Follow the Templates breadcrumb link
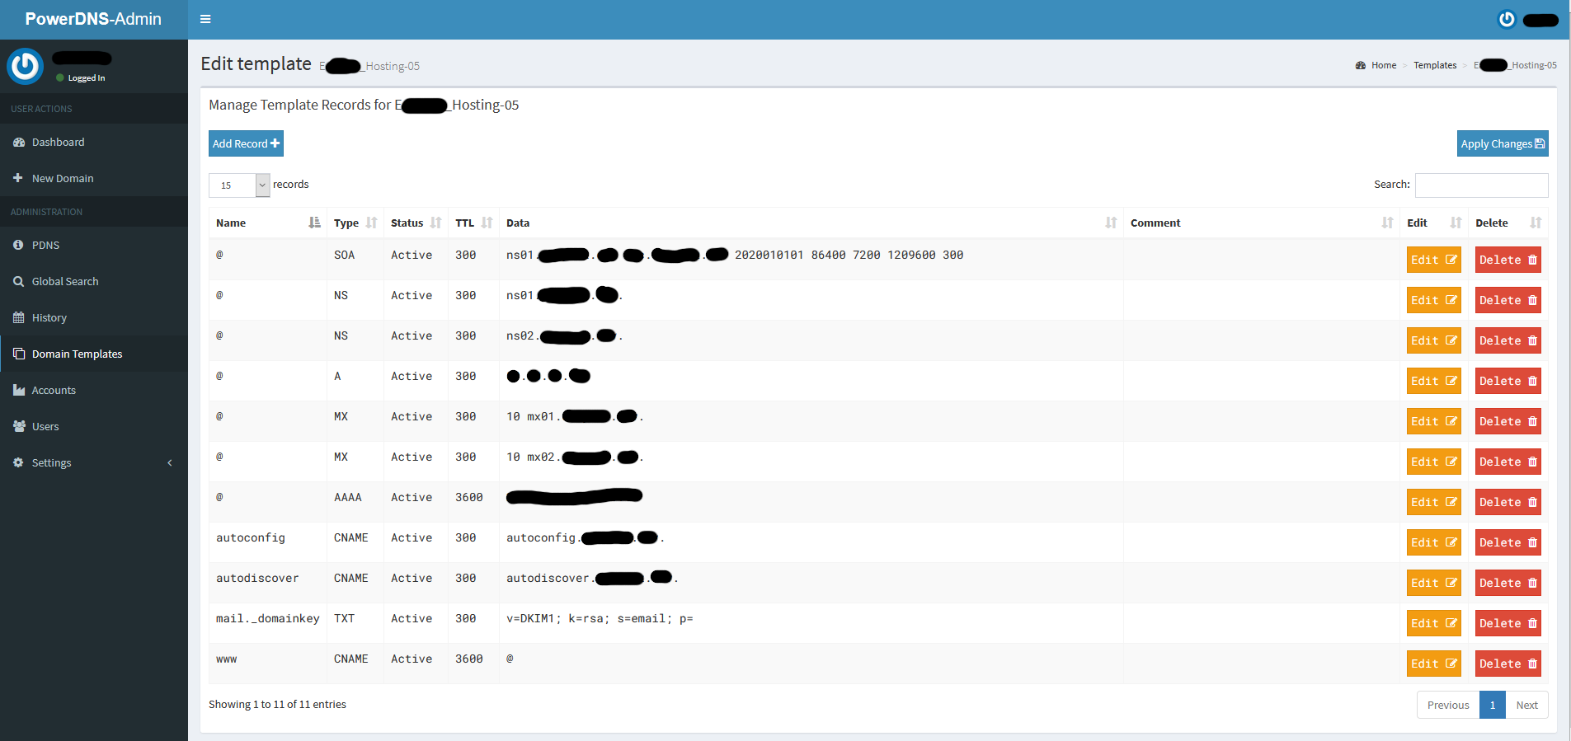1571x741 pixels. coord(1435,65)
